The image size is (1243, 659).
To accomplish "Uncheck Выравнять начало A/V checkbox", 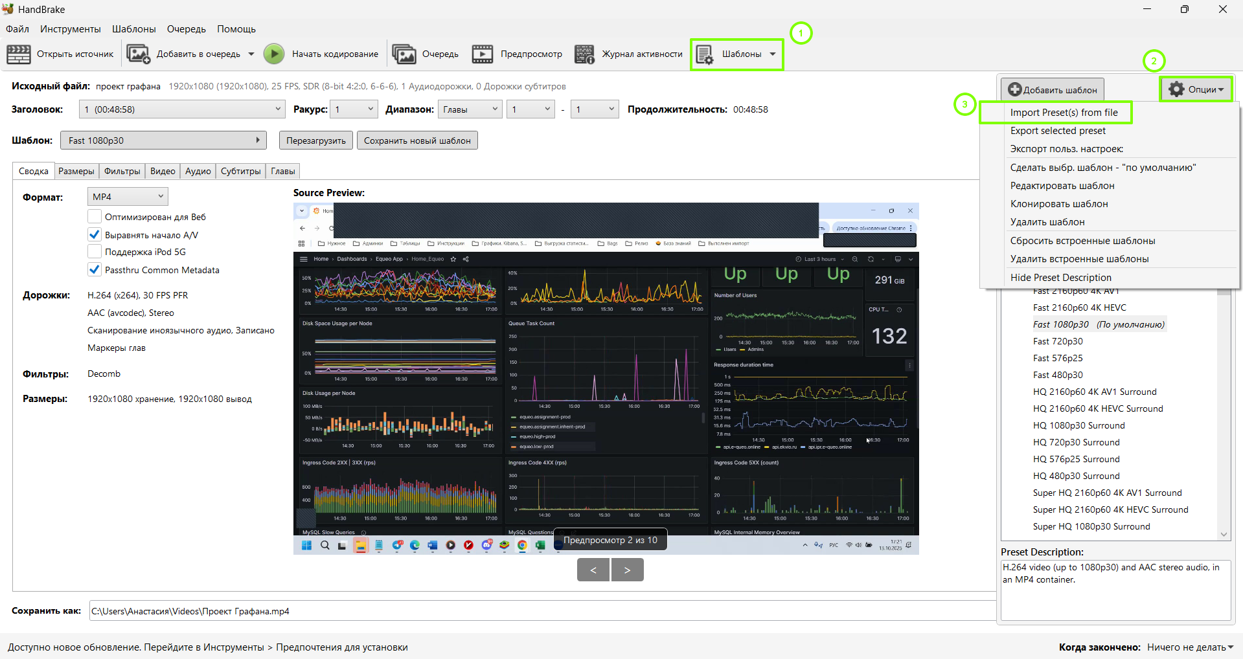I will pyautogui.click(x=95, y=234).
